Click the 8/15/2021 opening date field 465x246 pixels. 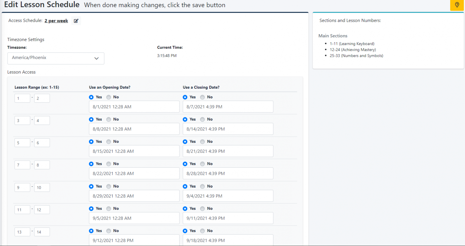coord(134,151)
